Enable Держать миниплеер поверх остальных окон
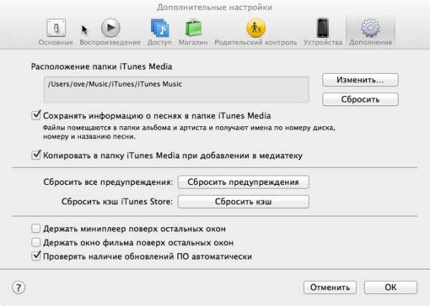Viewport: 430px width, 306px height. tap(36, 229)
